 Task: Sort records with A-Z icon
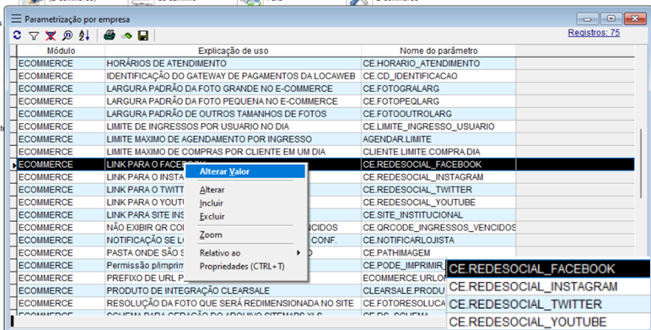coord(84,35)
